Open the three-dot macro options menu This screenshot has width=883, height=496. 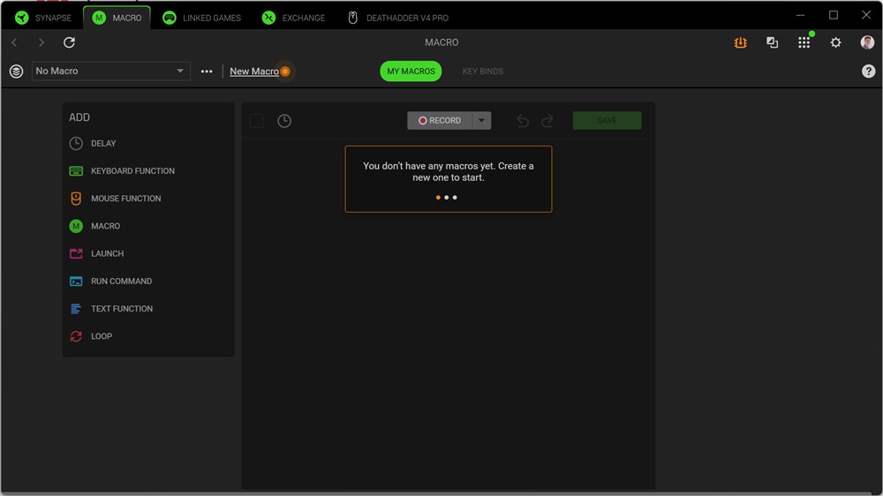point(207,71)
